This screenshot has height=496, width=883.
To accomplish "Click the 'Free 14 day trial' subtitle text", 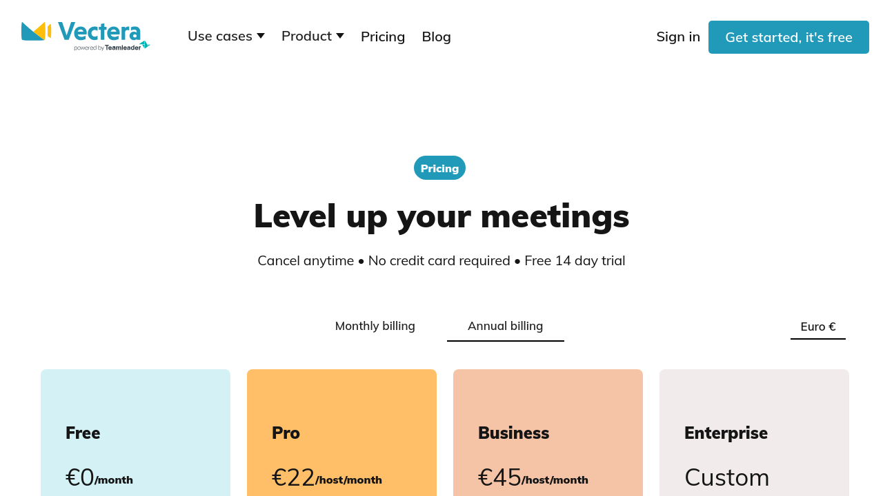I will (x=575, y=261).
